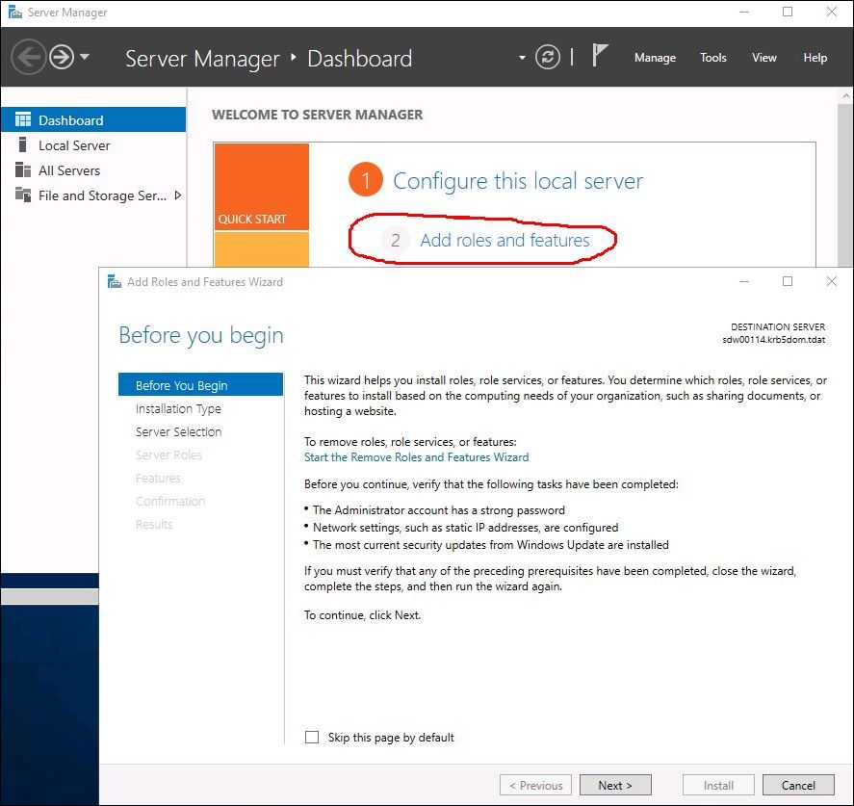Click the Configure this local server link
Screen dimensions: 854x806
518,181
